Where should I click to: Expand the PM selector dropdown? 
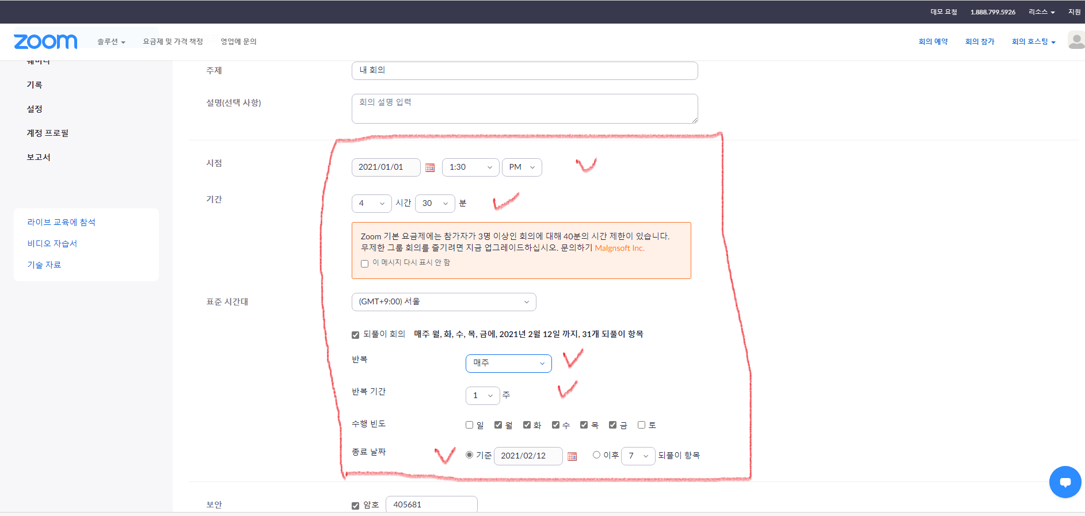point(521,167)
